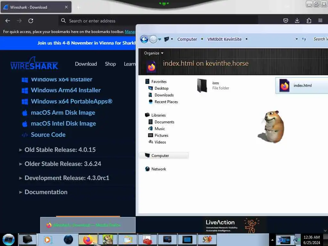Select the index.html file
The height and width of the screenshot is (246, 328).
302,85
